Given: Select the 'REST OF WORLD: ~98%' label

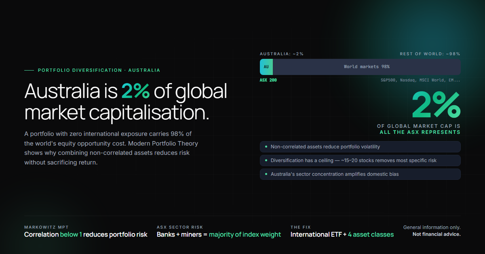Looking at the screenshot, I should 430,54.
